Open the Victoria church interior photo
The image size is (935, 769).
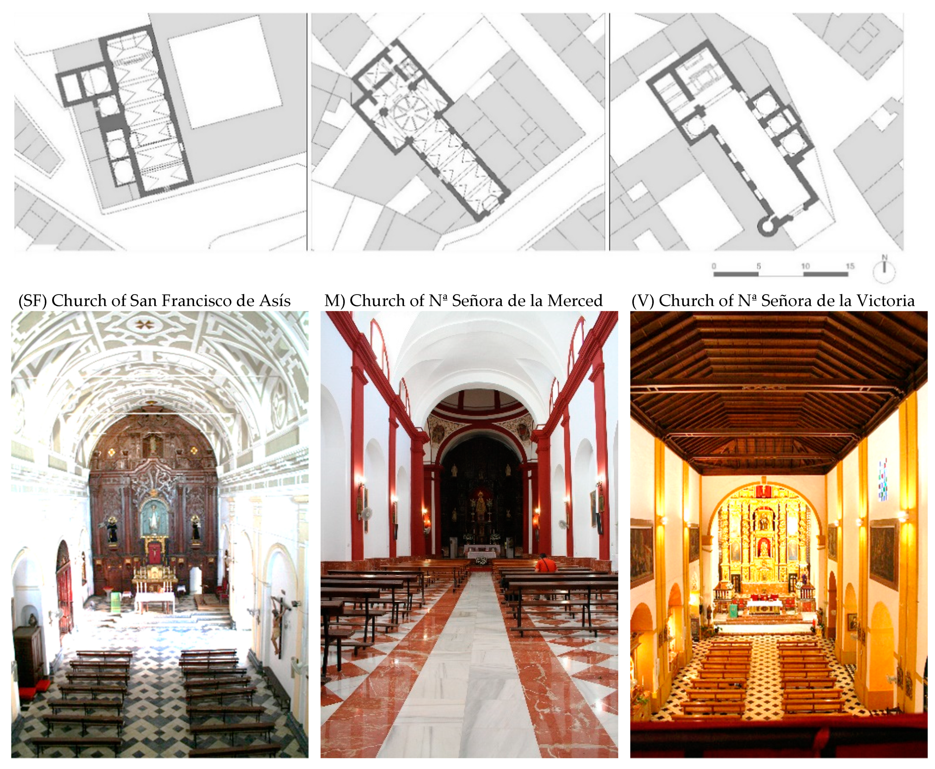778,534
